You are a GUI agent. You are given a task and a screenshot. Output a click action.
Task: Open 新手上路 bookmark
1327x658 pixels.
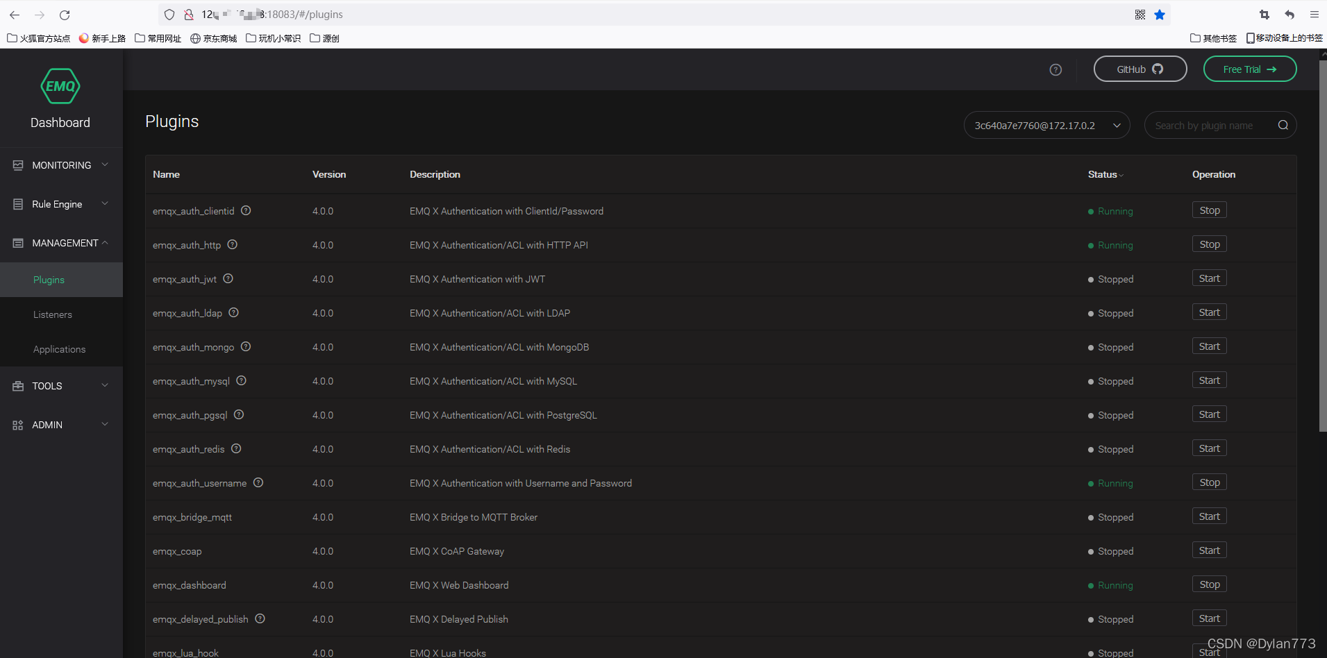pyautogui.click(x=102, y=38)
